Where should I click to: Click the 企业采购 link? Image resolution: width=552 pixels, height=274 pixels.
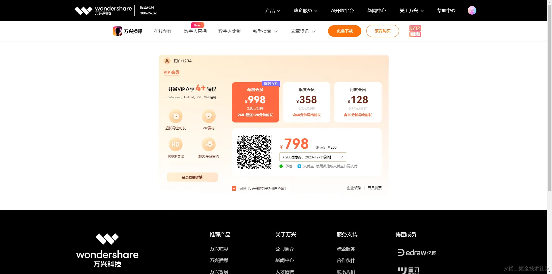pyautogui.click(x=354, y=188)
